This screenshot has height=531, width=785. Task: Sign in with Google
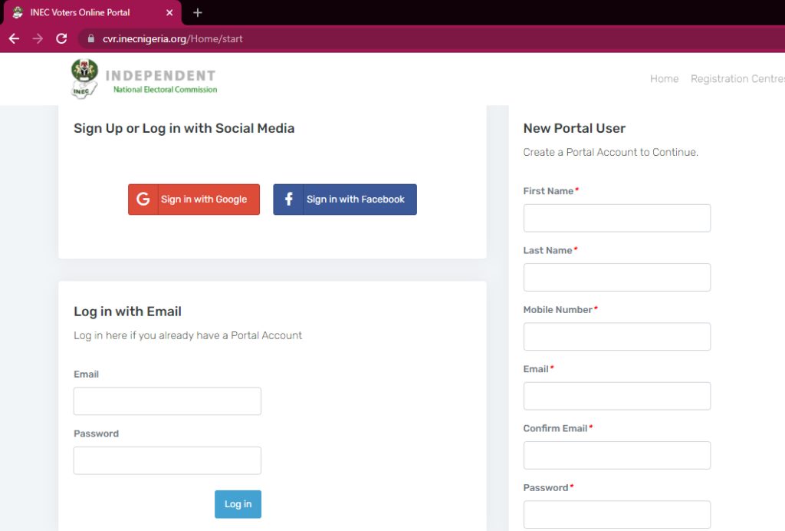pos(194,200)
